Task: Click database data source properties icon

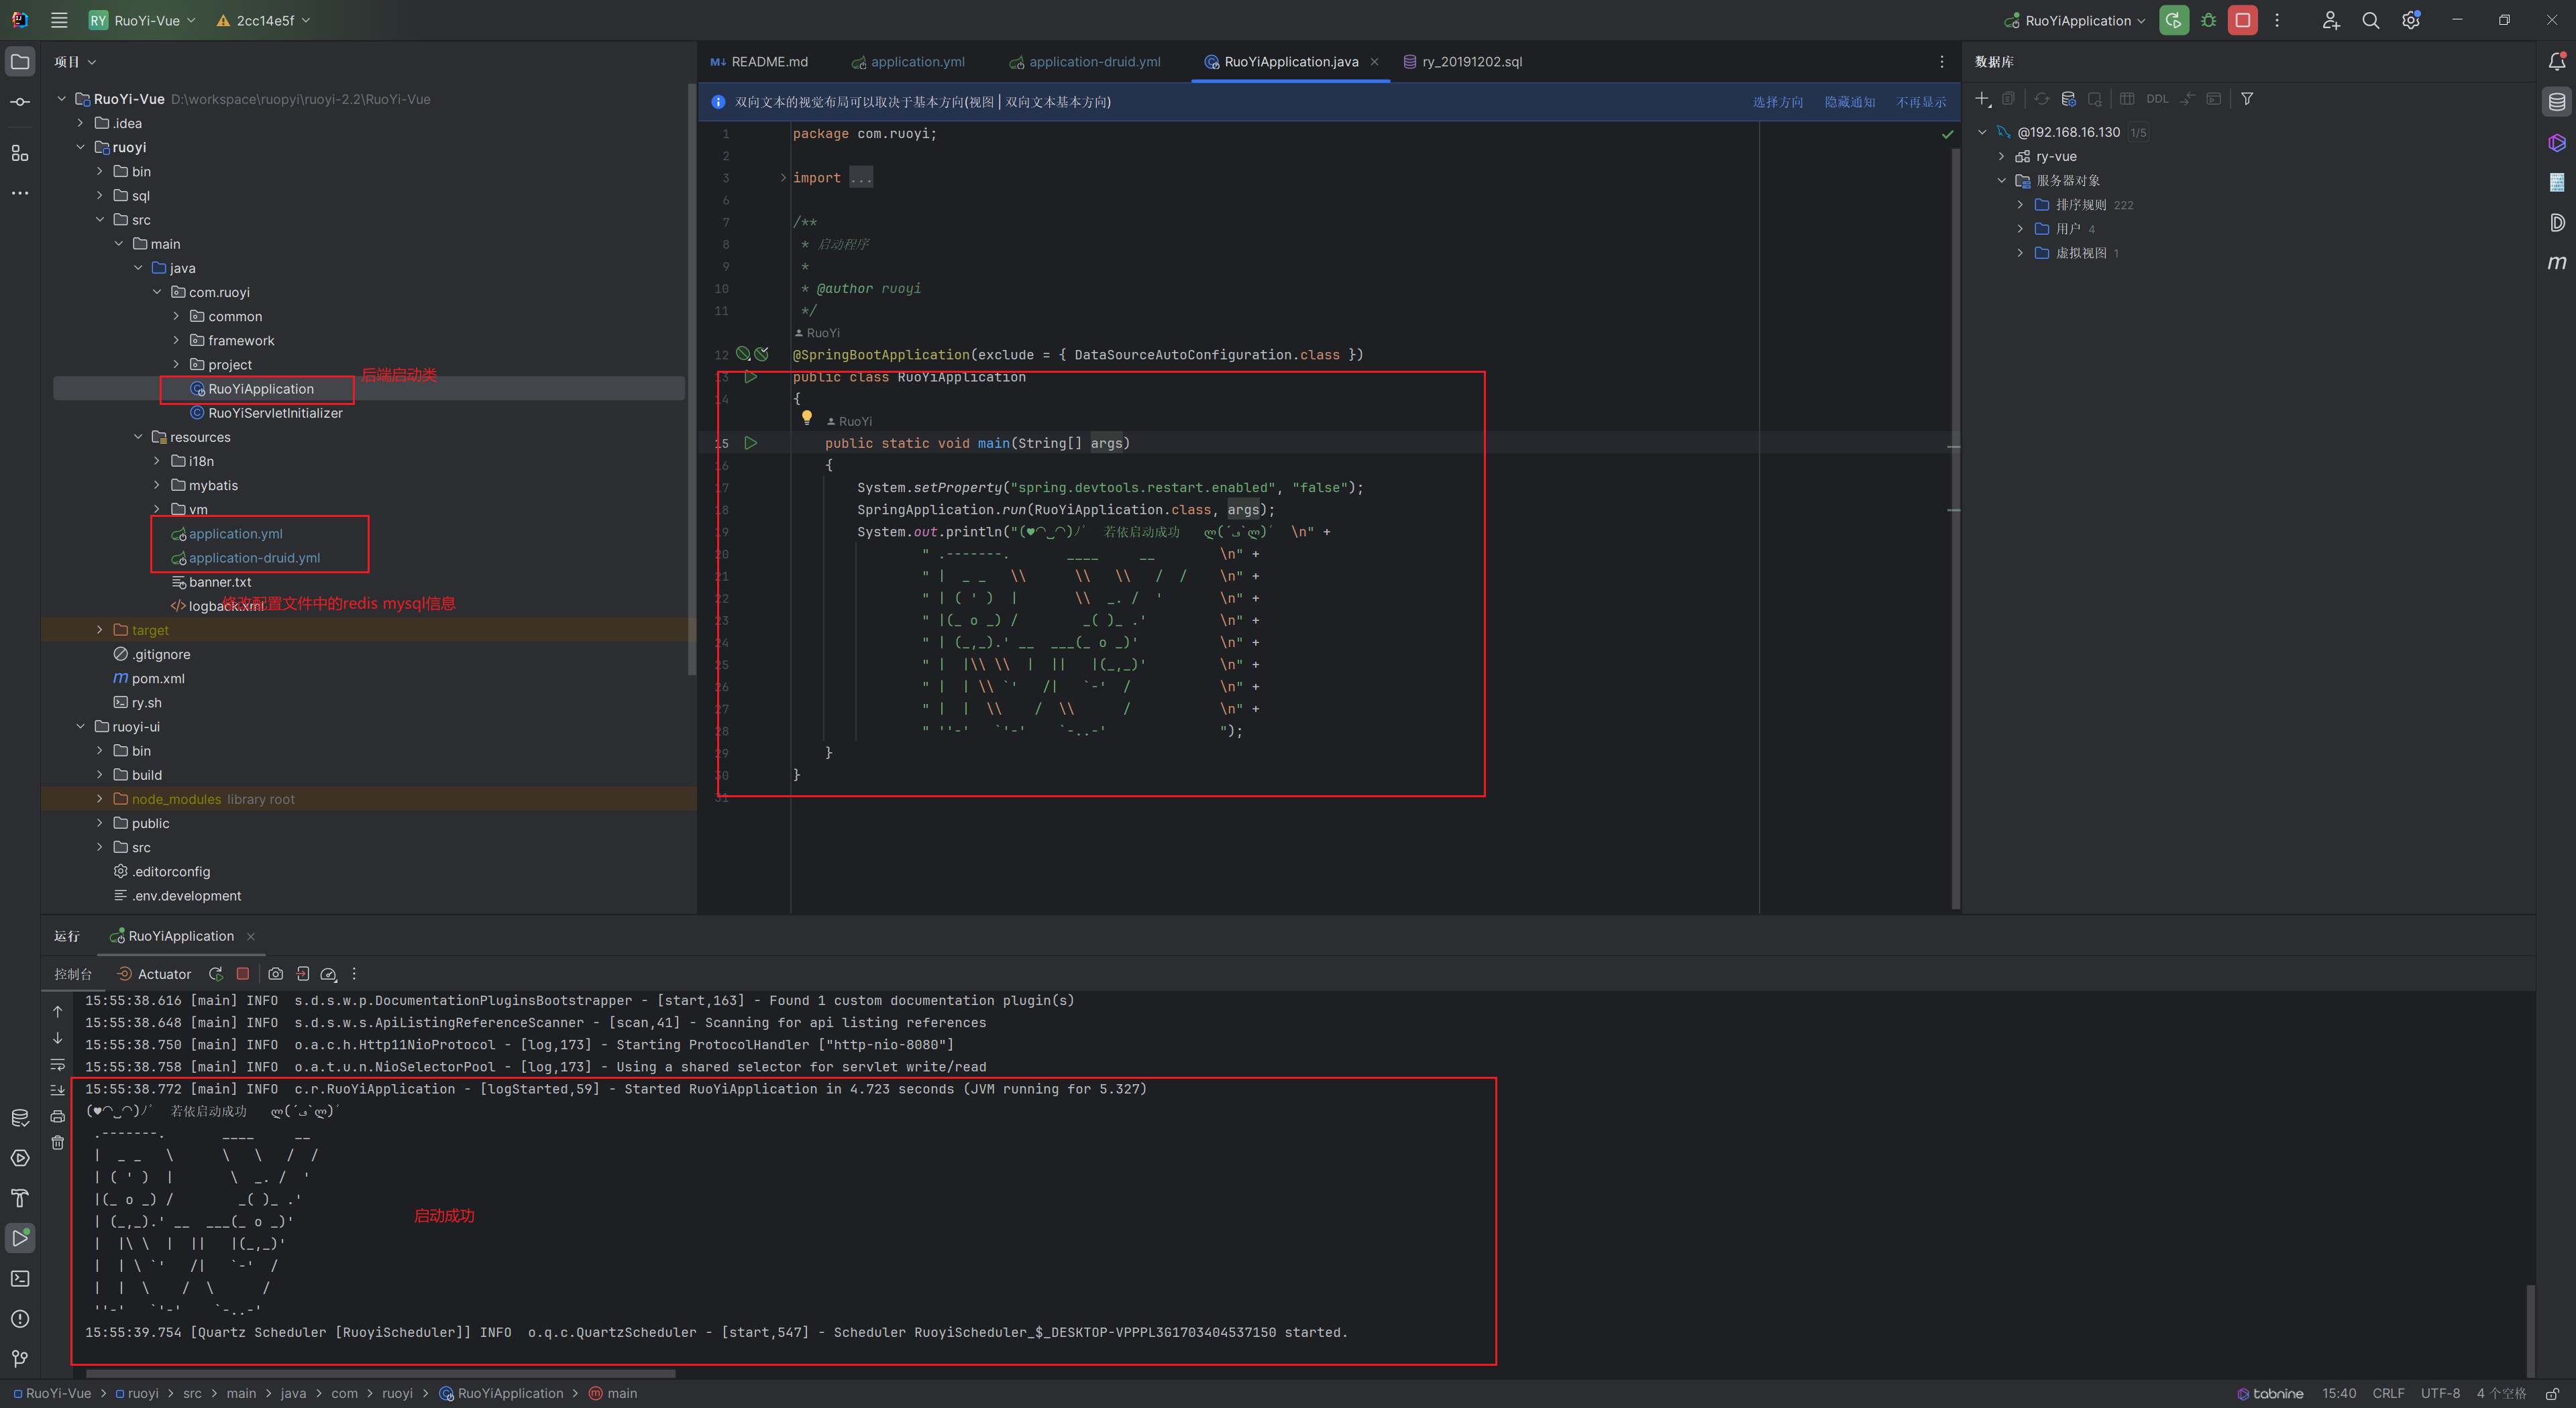Action: coord(2069,99)
